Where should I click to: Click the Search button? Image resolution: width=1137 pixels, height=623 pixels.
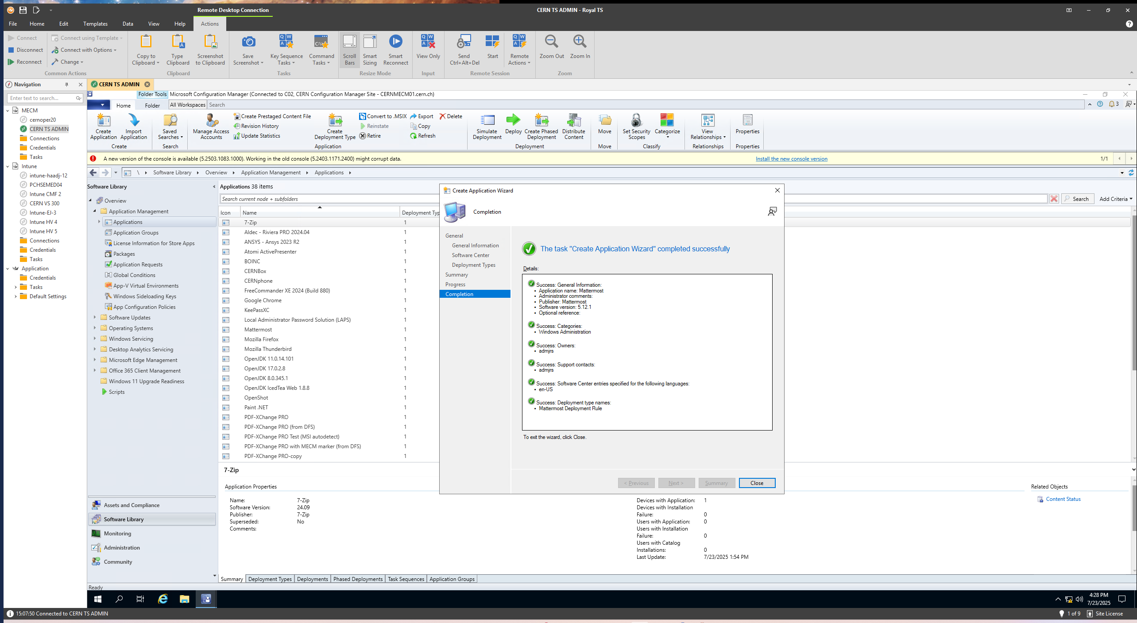(1077, 199)
